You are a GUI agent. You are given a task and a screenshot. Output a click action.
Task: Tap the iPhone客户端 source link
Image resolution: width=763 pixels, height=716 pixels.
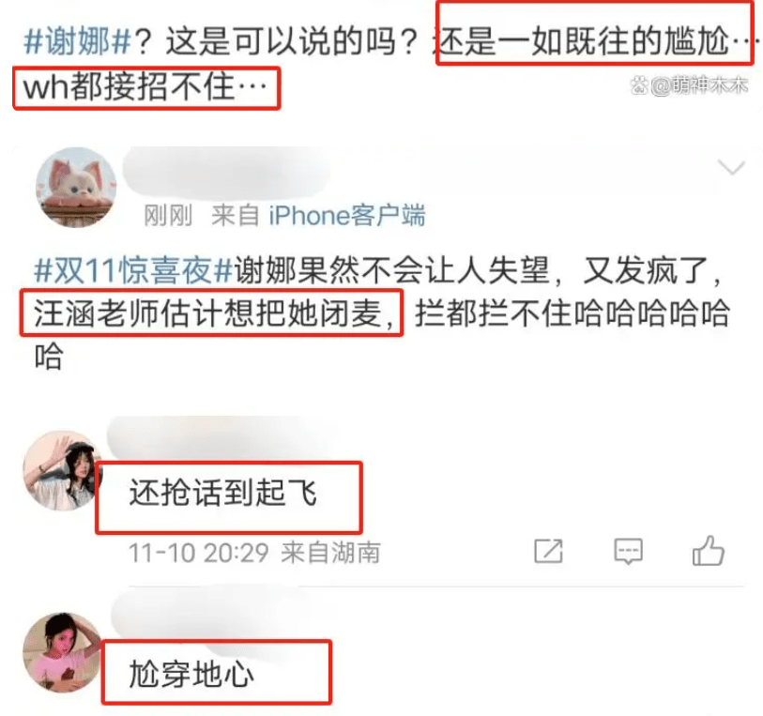click(x=347, y=216)
